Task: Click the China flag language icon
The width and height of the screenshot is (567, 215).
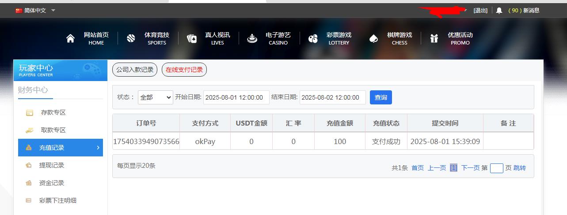Action: tap(19, 11)
